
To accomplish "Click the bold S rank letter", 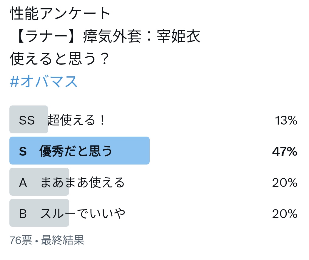I will click(x=23, y=151).
